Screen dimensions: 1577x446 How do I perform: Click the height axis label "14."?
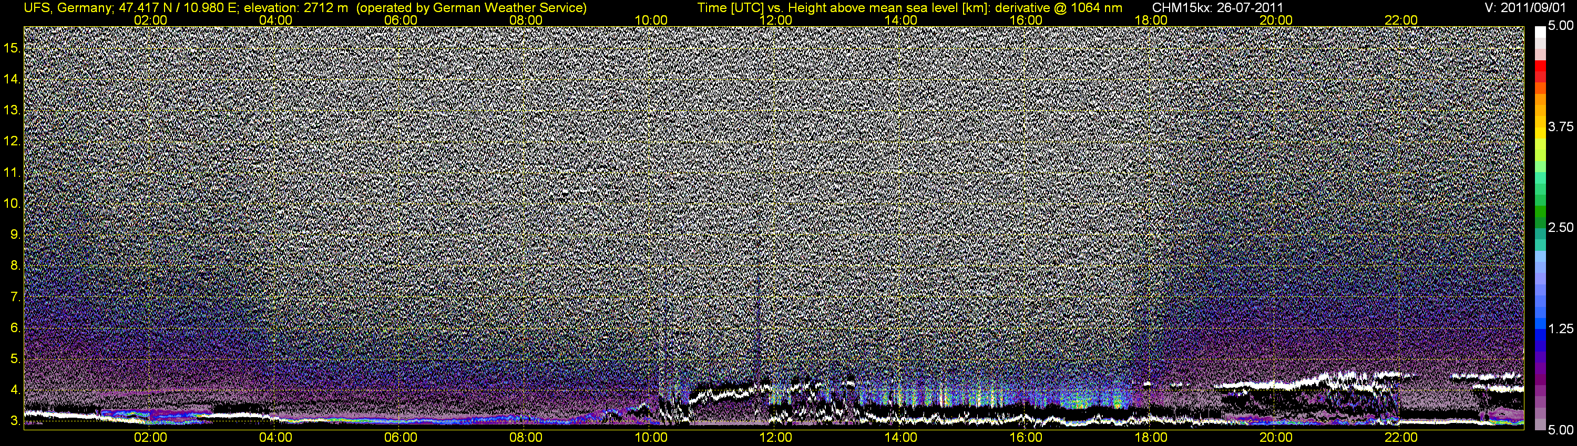(x=12, y=79)
